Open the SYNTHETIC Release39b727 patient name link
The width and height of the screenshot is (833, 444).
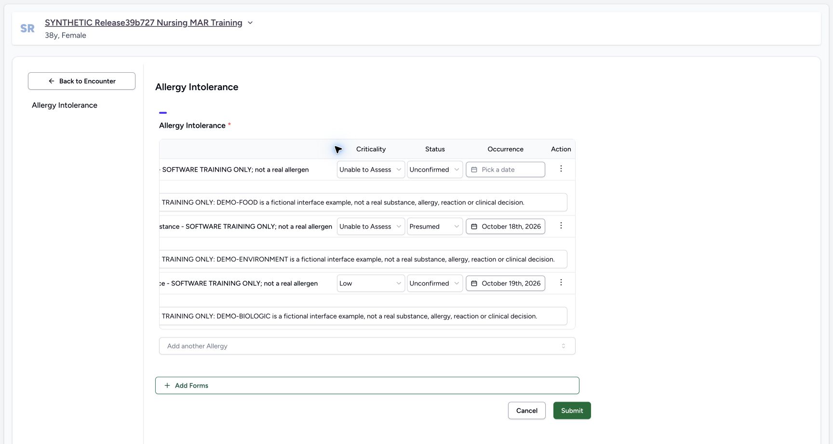(x=144, y=23)
